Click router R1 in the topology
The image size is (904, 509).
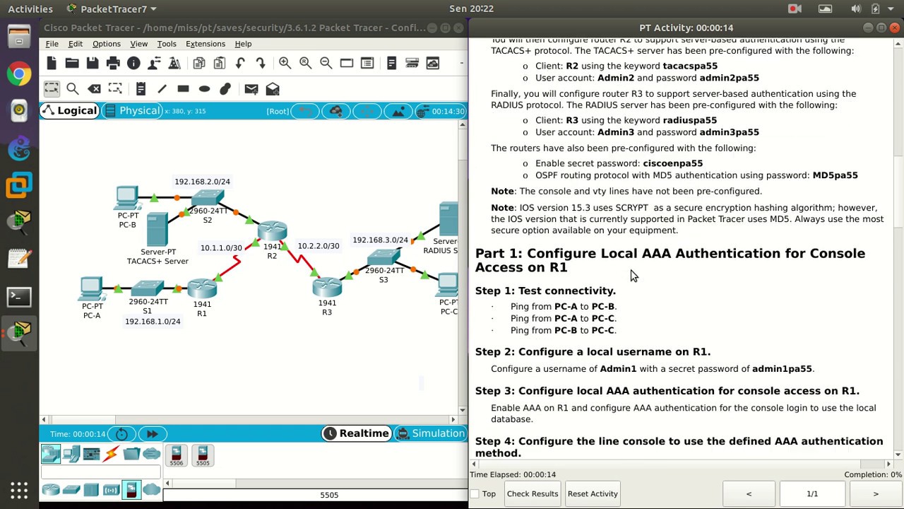coord(202,288)
